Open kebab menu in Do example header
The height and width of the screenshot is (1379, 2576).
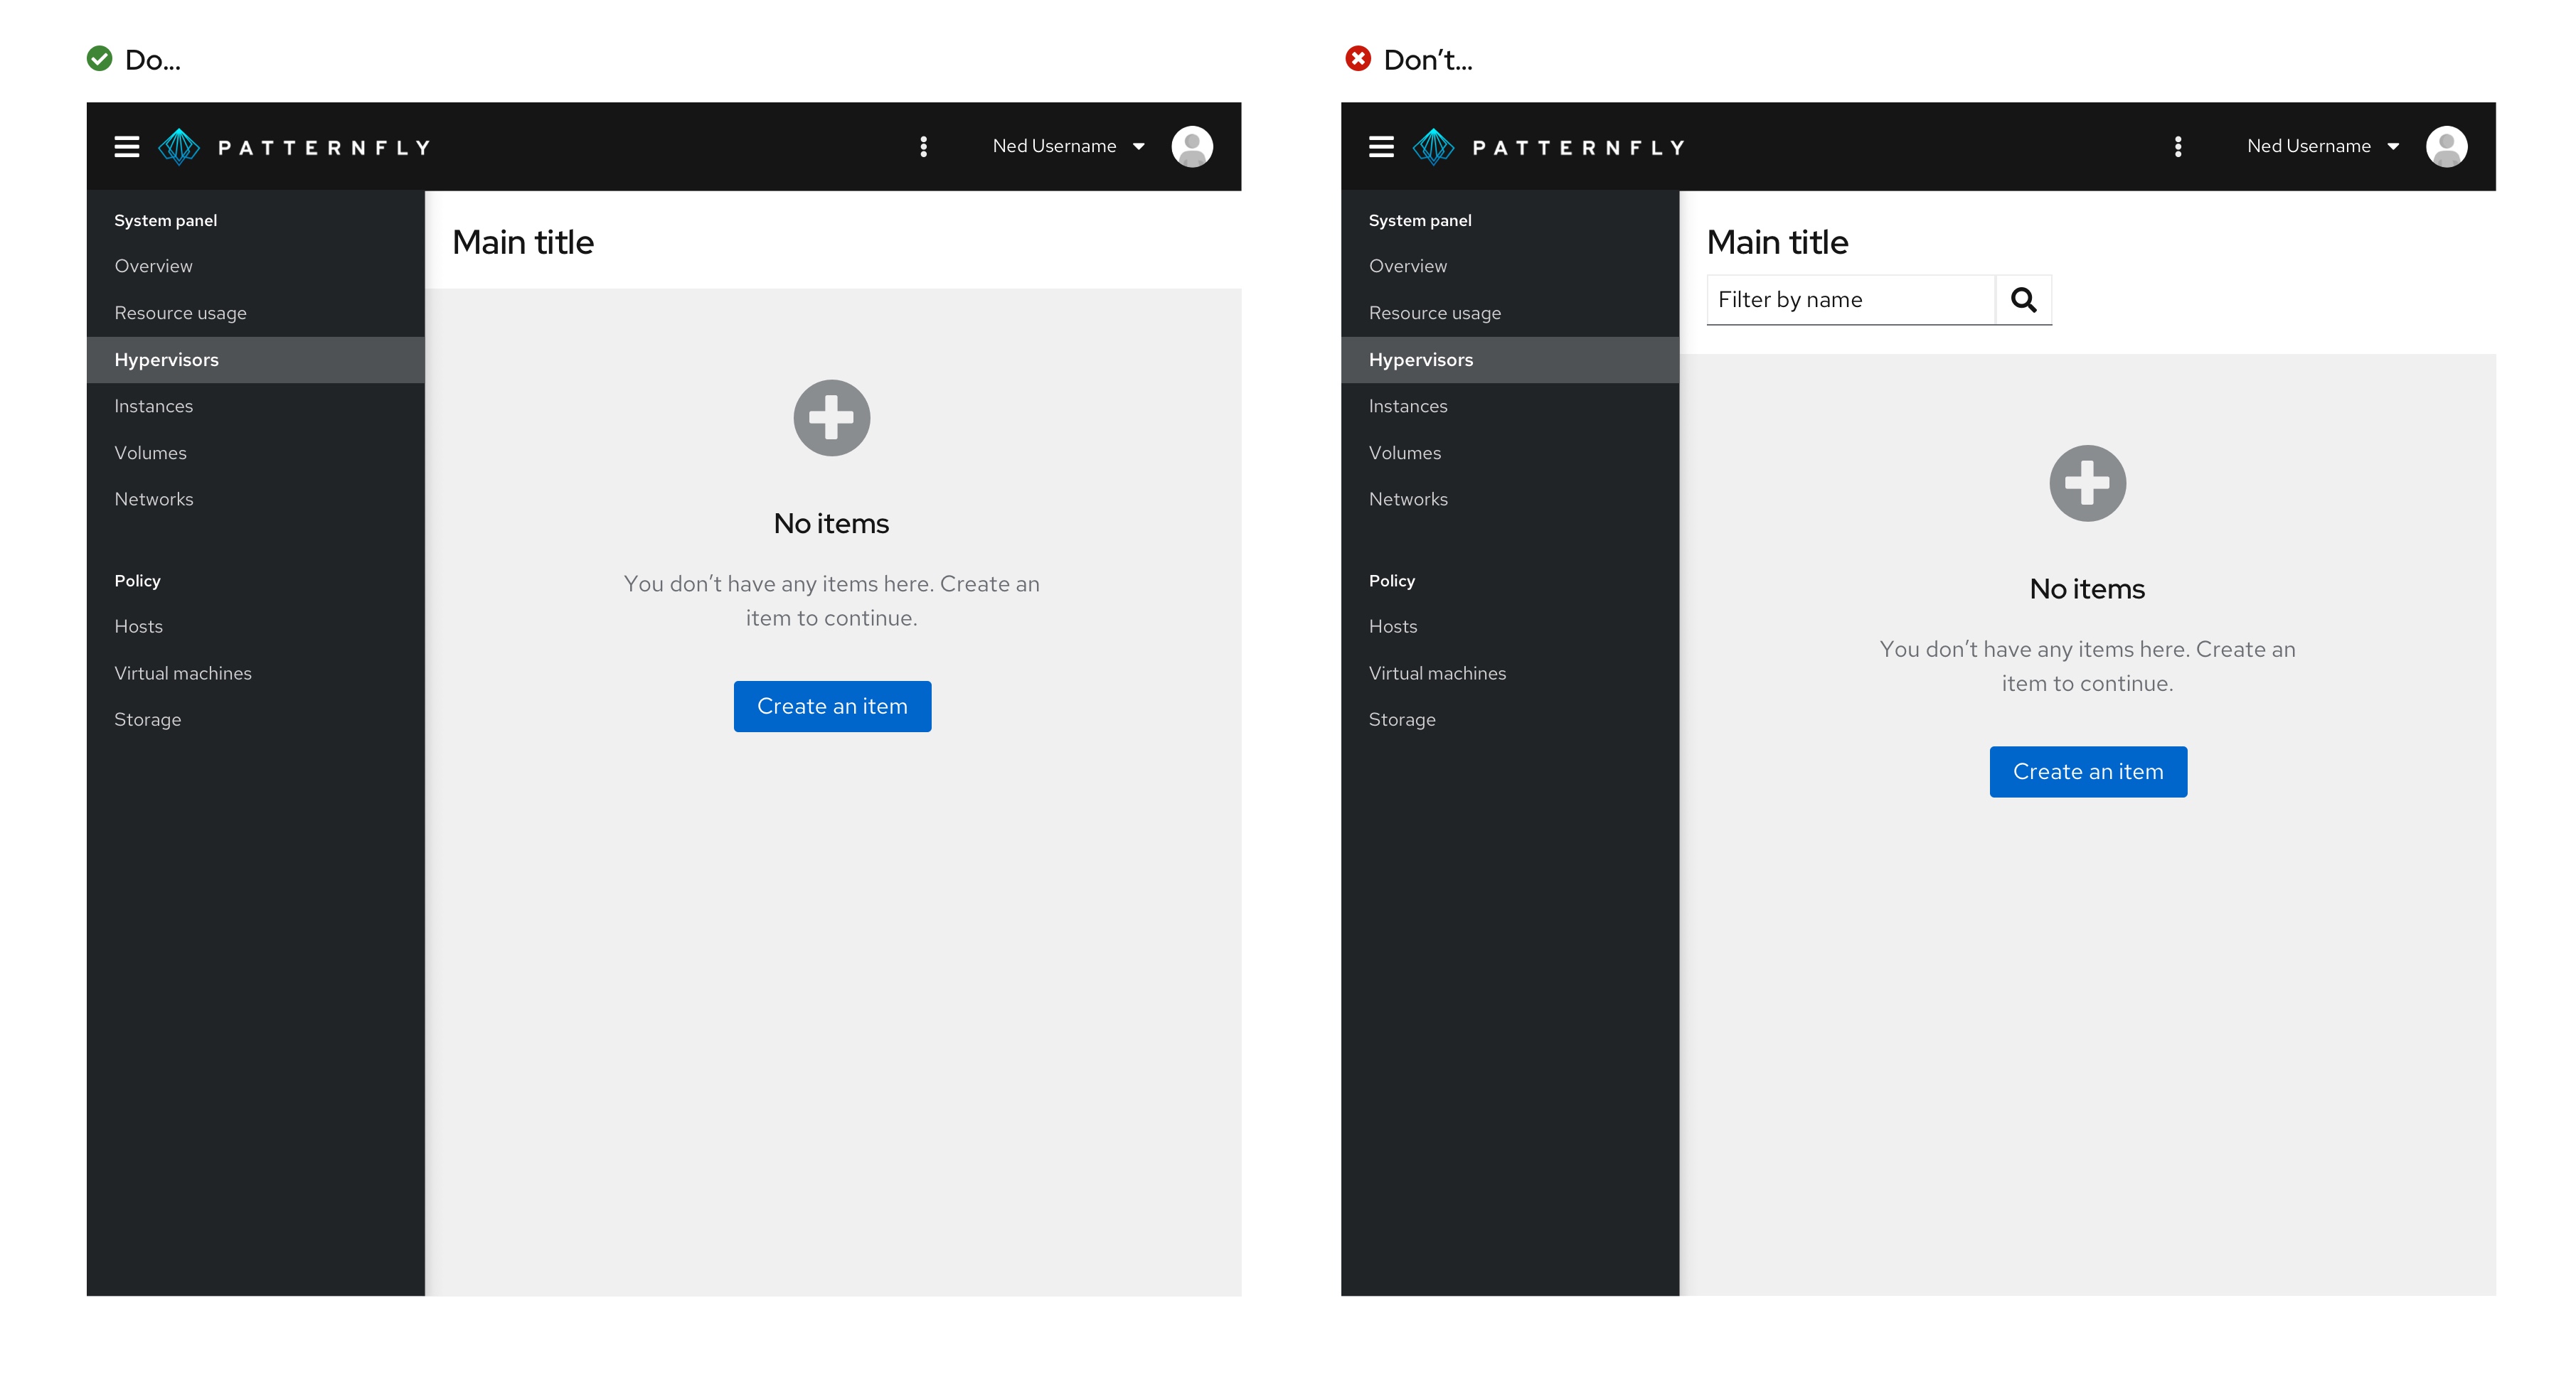pos(924,147)
